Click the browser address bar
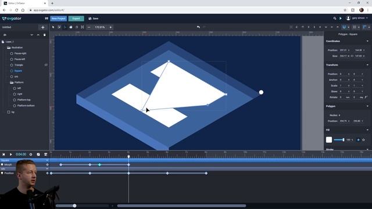The height and width of the screenshot is (209, 372). pos(185,10)
